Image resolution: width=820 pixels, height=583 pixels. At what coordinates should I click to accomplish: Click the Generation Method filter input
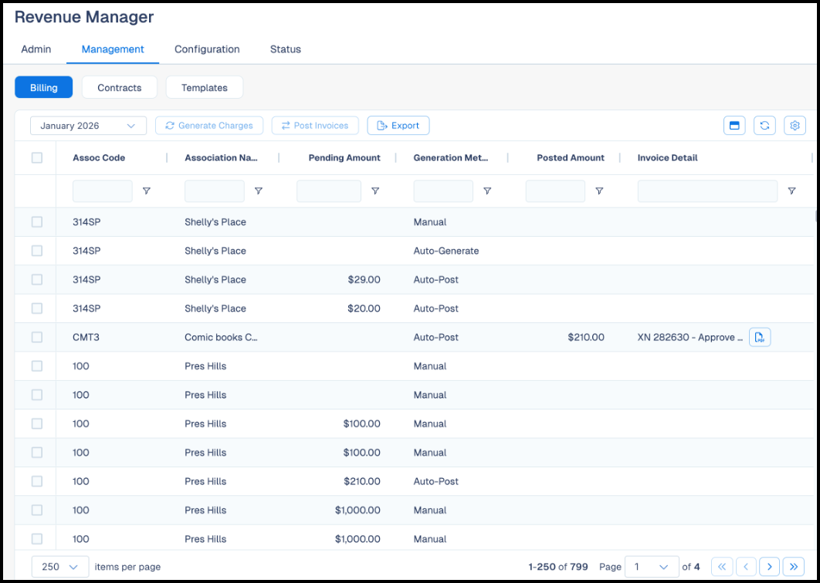click(443, 191)
